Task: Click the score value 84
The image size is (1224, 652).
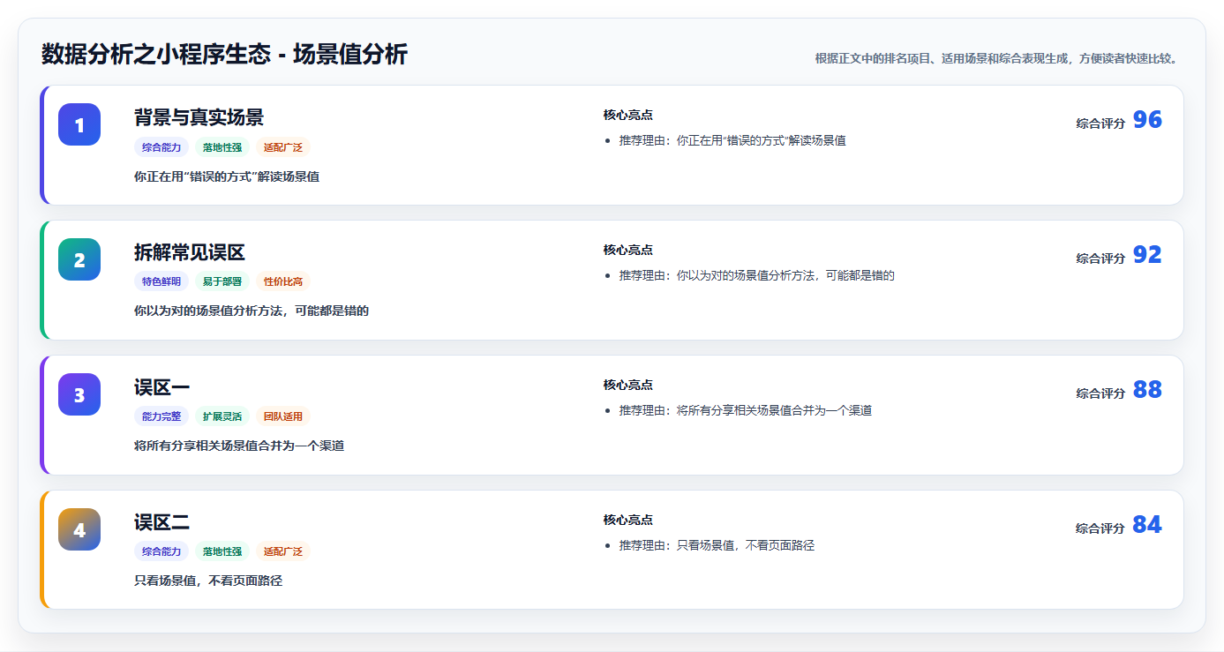Action: pos(1147,525)
